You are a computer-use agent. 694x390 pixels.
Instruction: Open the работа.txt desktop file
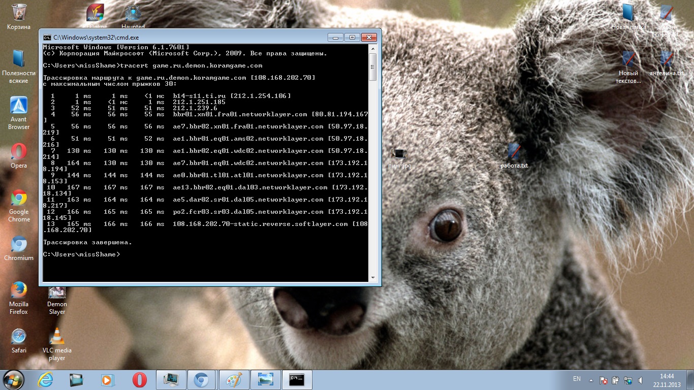coord(514,155)
